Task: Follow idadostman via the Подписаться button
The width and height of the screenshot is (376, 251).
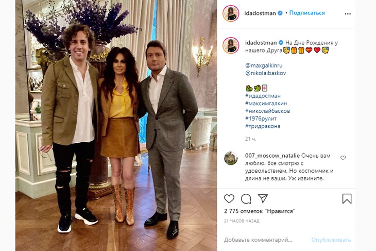Action: click(x=307, y=13)
